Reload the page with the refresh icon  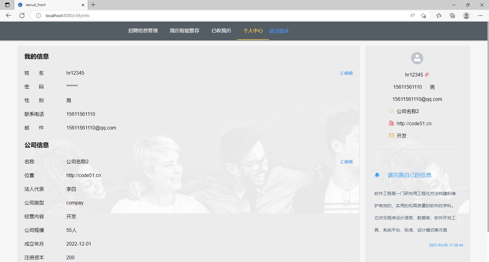click(x=22, y=16)
